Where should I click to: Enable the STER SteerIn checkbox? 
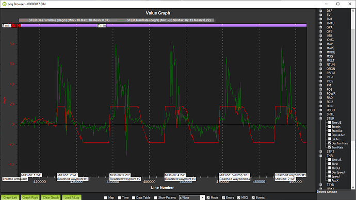pyautogui.click(x=330, y=126)
